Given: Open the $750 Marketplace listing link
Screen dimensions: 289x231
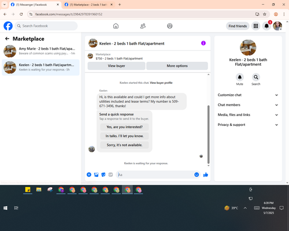Looking at the screenshot, I should pyautogui.click(x=119, y=58).
